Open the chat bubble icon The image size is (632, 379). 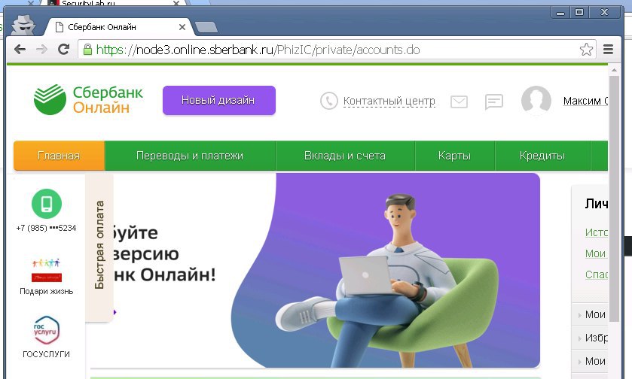tap(493, 102)
